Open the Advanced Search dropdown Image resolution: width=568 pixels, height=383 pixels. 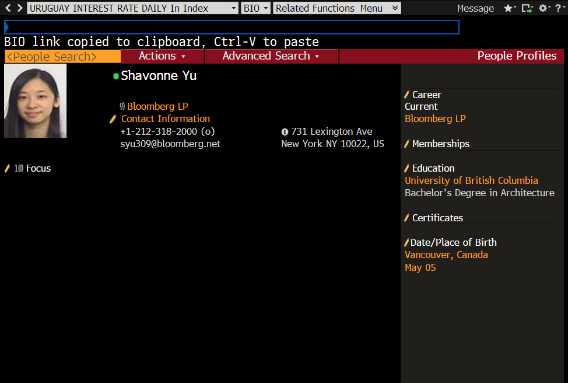(271, 56)
